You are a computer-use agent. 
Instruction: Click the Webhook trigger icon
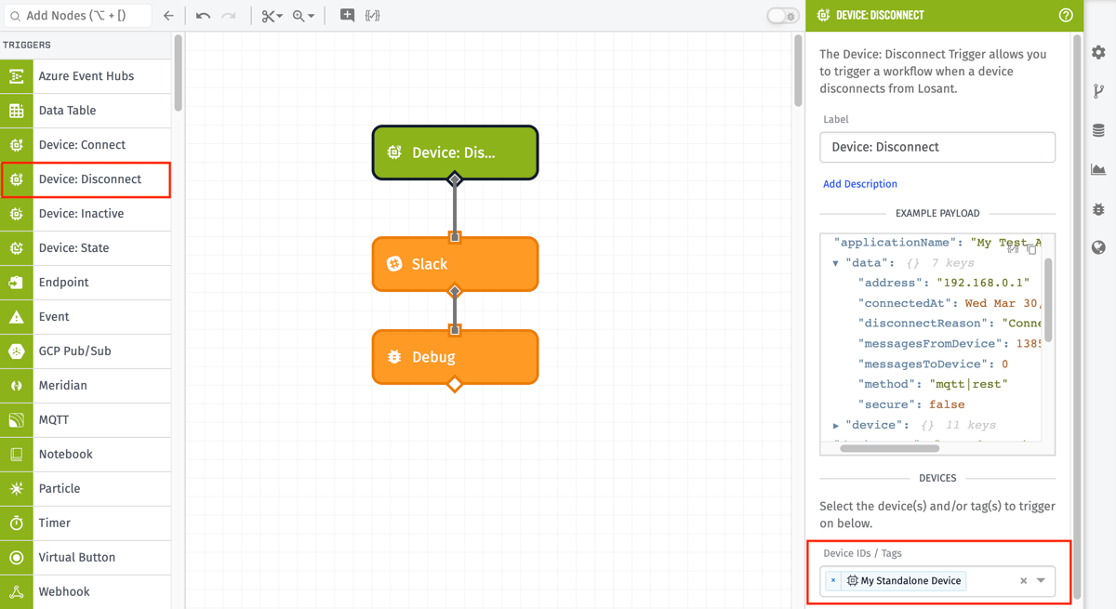click(17, 592)
